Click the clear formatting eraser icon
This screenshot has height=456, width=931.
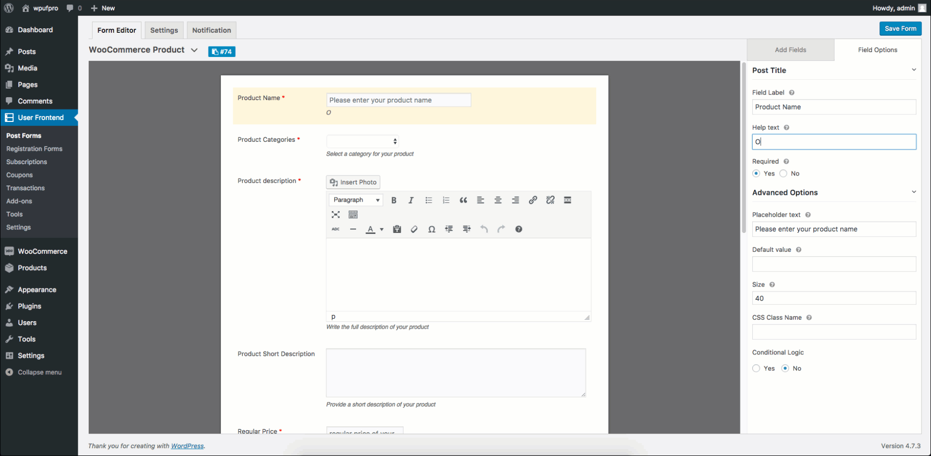[x=414, y=229]
